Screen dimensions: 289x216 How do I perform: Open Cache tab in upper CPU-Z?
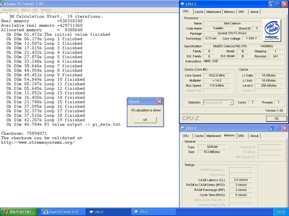tap(199, 12)
